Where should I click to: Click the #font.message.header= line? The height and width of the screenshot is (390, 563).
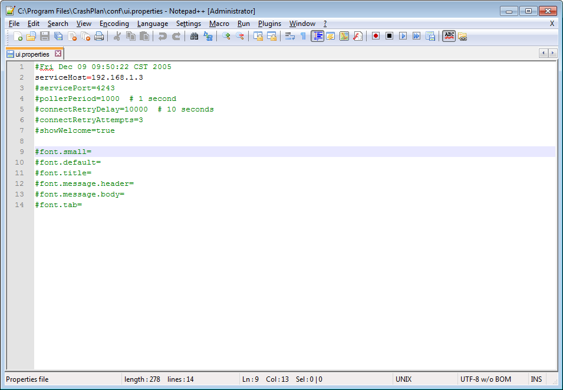point(84,183)
